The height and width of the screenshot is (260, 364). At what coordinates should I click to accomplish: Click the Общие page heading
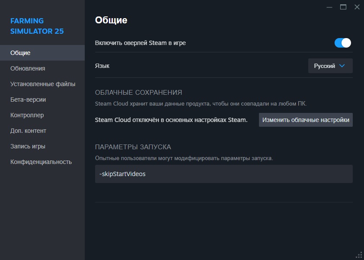(x=111, y=20)
